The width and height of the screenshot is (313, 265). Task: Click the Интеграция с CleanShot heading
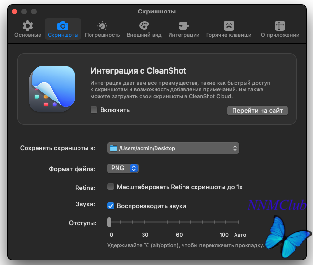[138, 71]
